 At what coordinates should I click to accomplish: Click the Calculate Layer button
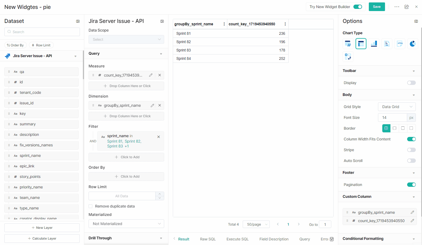[x=42, y=239]
